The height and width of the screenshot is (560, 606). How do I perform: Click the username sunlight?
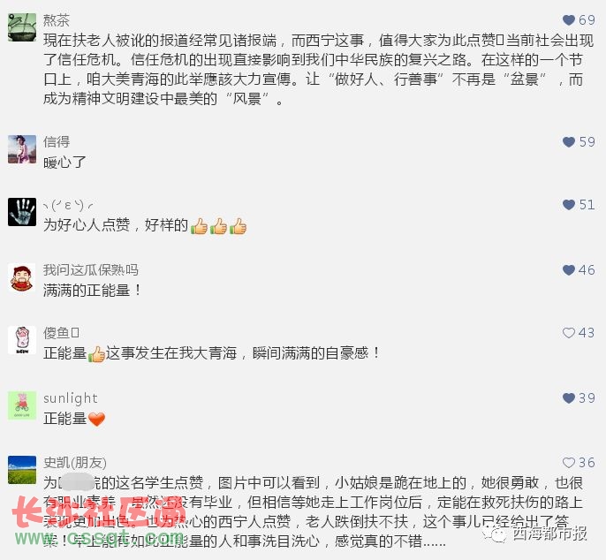[x=71, y=398]
